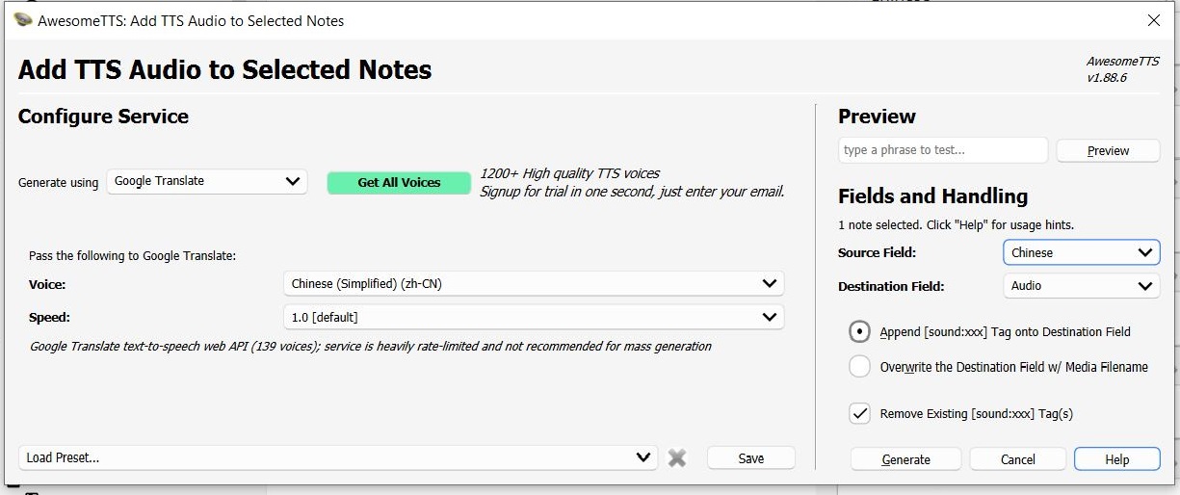Click the delete preset X icon

(x=677, y=458)
